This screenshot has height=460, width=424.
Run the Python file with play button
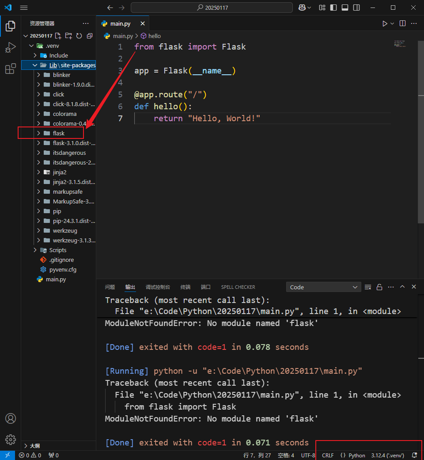385,23
